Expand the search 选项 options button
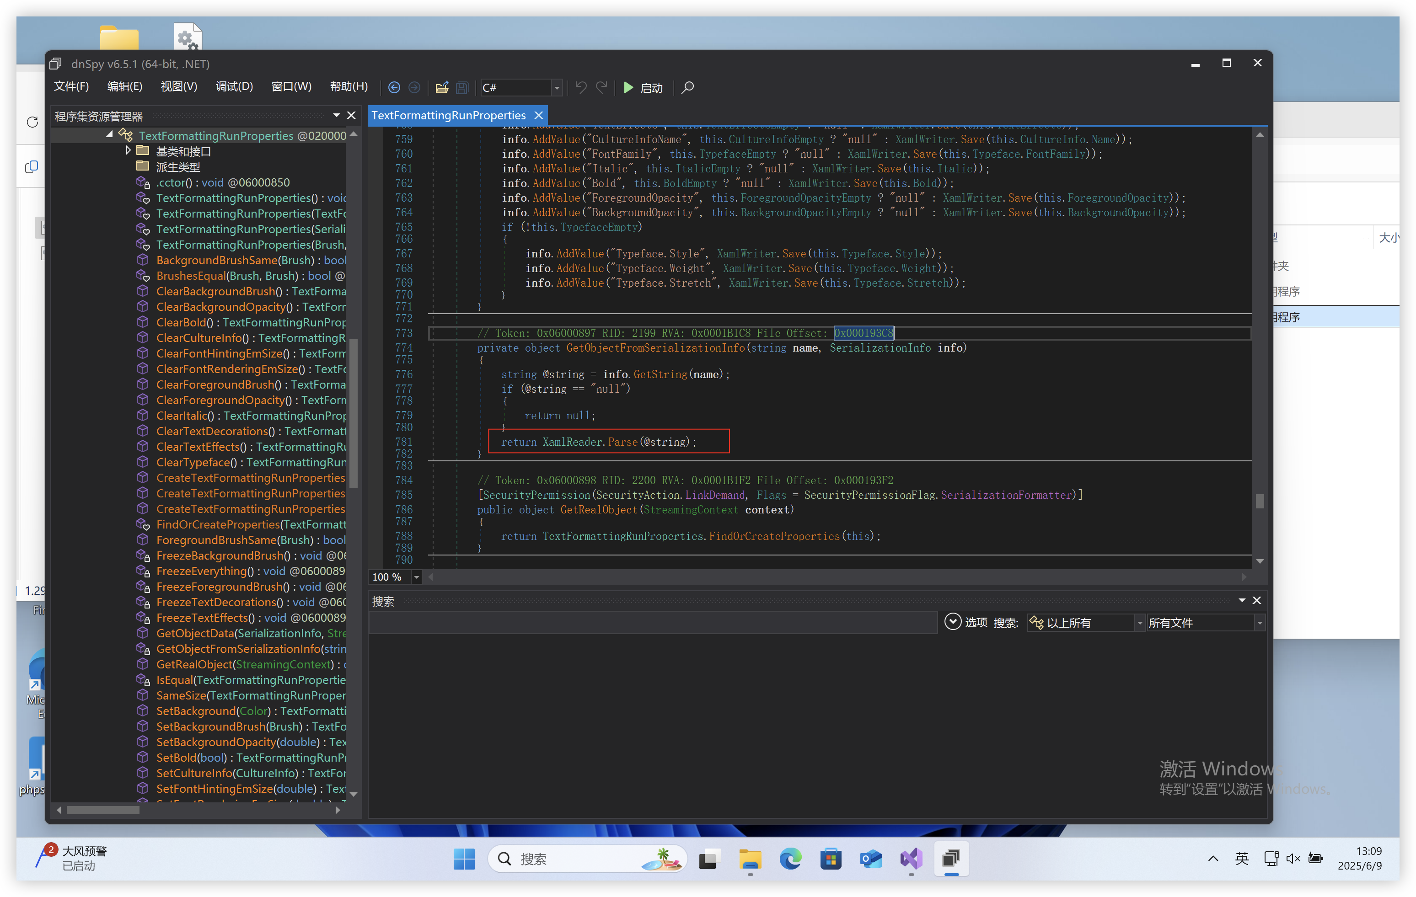Image resolution: width=1416 pixels, height=897 pixels. pos(953,622)
